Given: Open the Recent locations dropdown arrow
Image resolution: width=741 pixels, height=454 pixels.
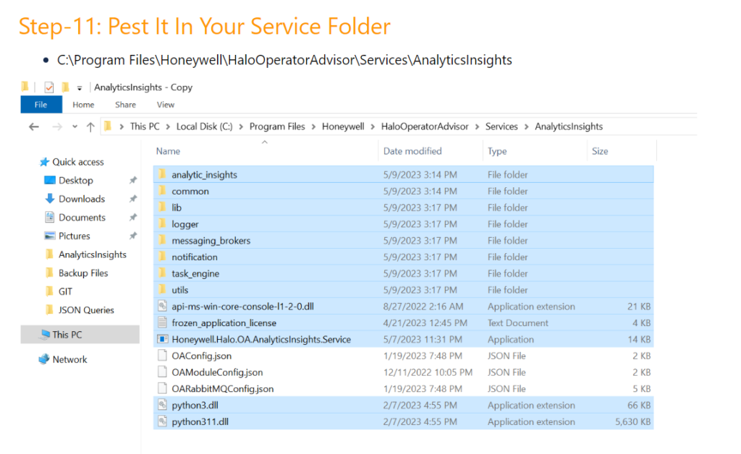Looking at the screenshot, I should [x=75, y=127].
